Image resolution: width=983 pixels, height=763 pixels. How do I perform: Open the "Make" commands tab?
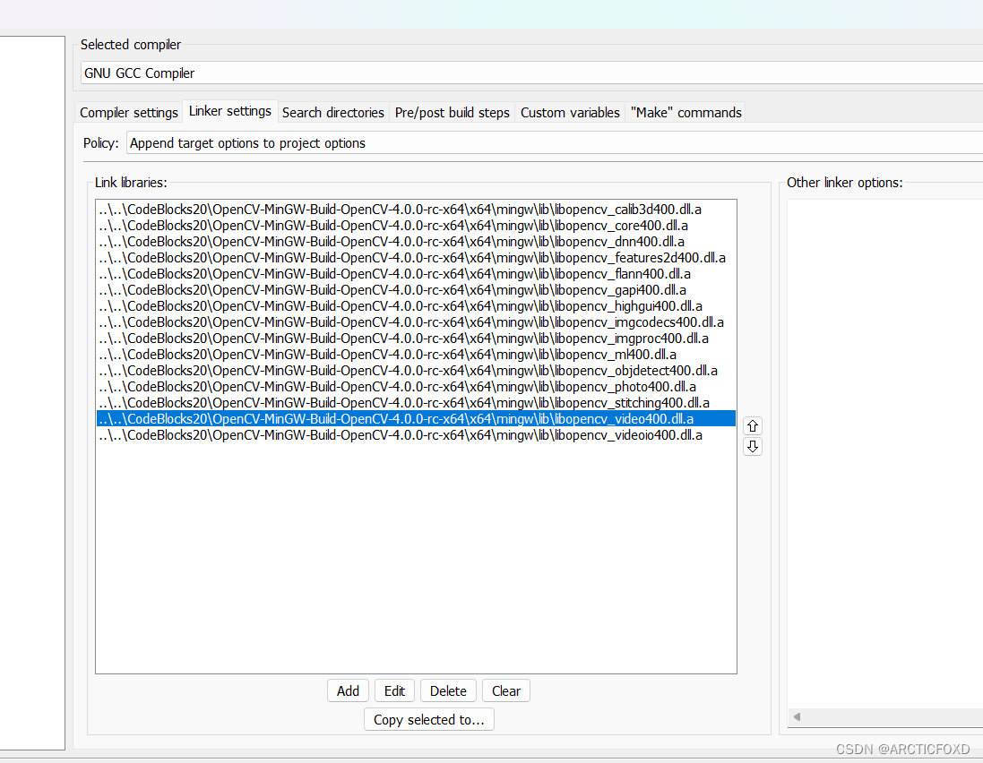[686, 113]
